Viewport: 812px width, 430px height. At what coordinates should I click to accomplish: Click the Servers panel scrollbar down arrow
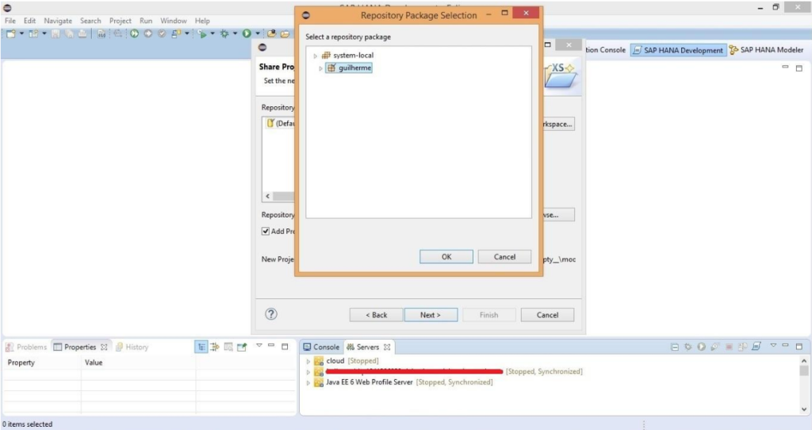(x=805, y=407)
